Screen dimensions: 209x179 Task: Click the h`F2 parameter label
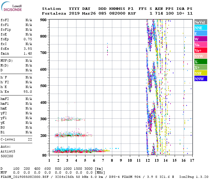[5, 82]
